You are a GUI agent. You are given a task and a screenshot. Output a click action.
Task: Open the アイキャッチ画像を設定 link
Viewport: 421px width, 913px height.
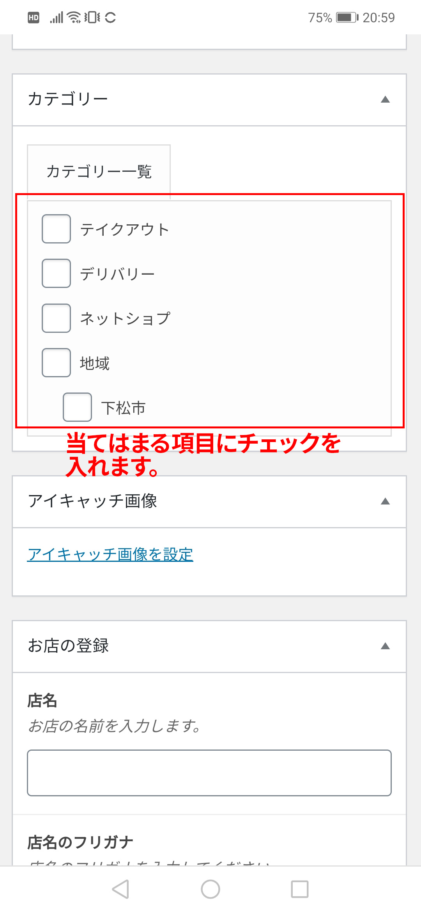[110, 554]
